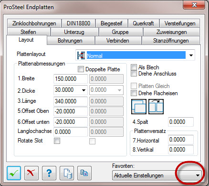Click the copy properties icon

pos(84,173)
